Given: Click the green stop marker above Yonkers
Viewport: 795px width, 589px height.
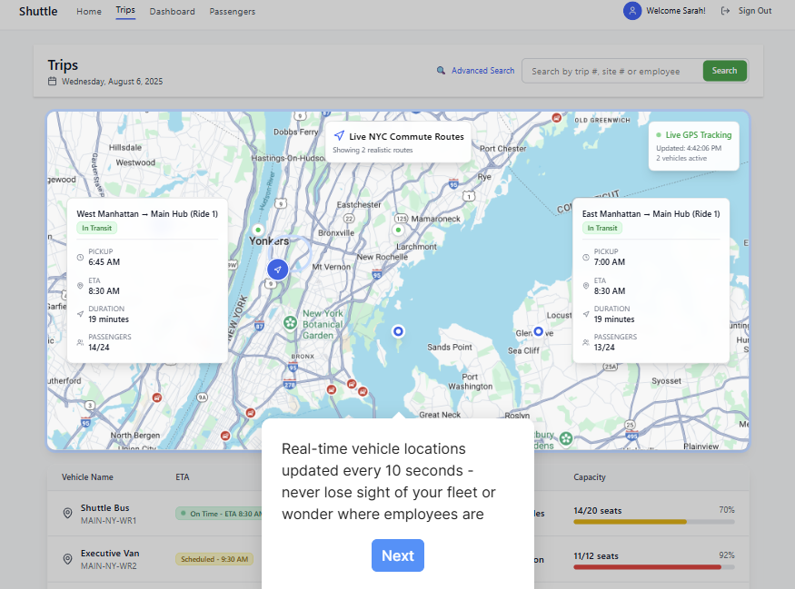Looking at the screenshot, I should (x=257, y=230).
